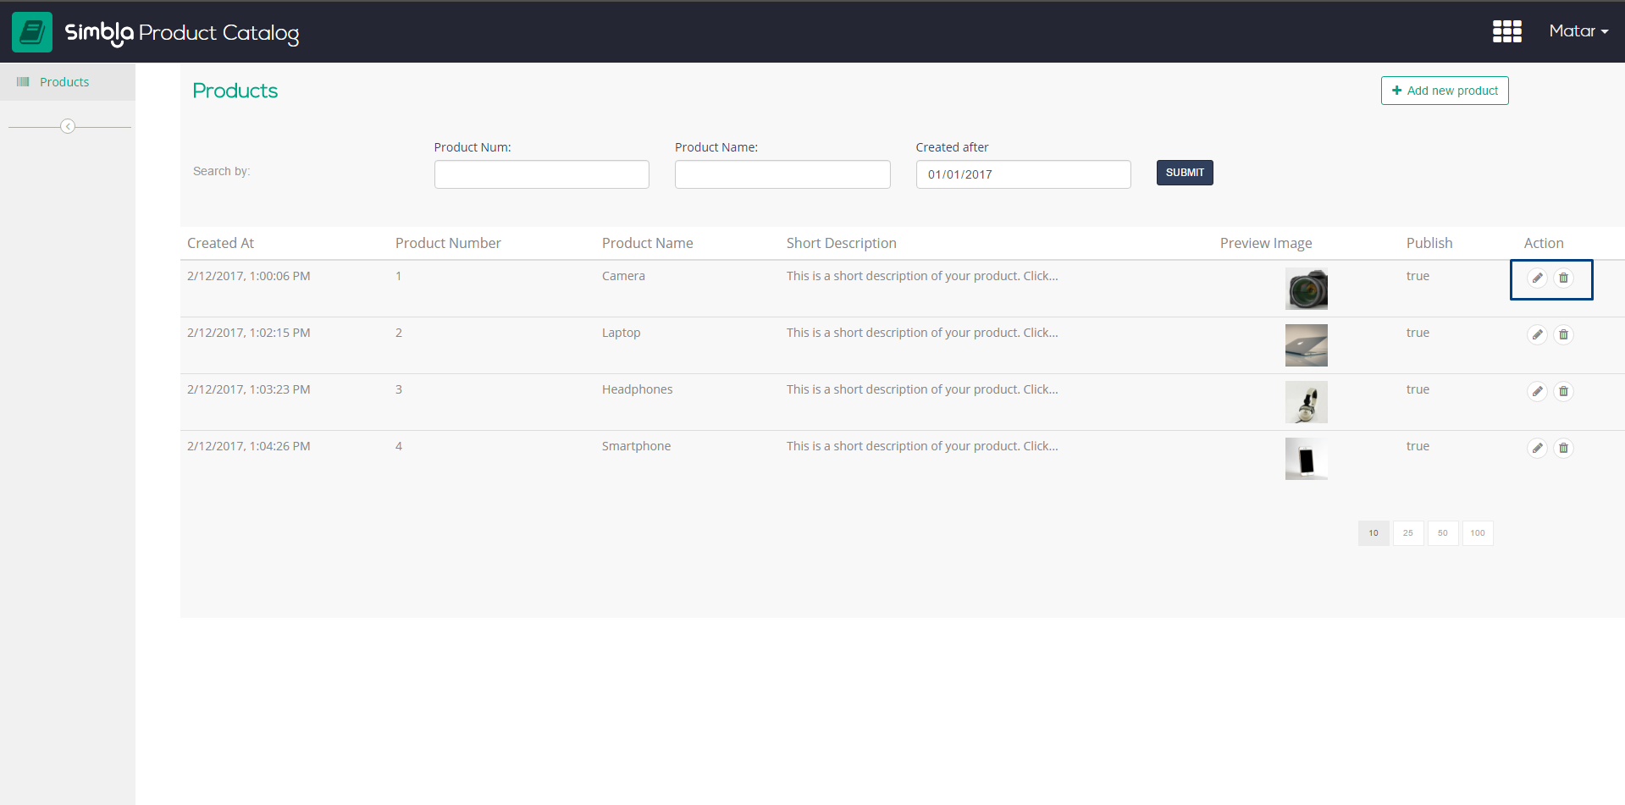Screen dimensions: 1625x805
Task: Open the Smartphone preview image thumbnail
Action: 1306,459
